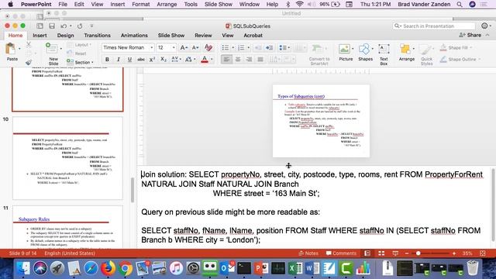The width and height of the screenshot is (496, 279).
Task: Click the zoom out minus button
Action: tap(407, 253)
